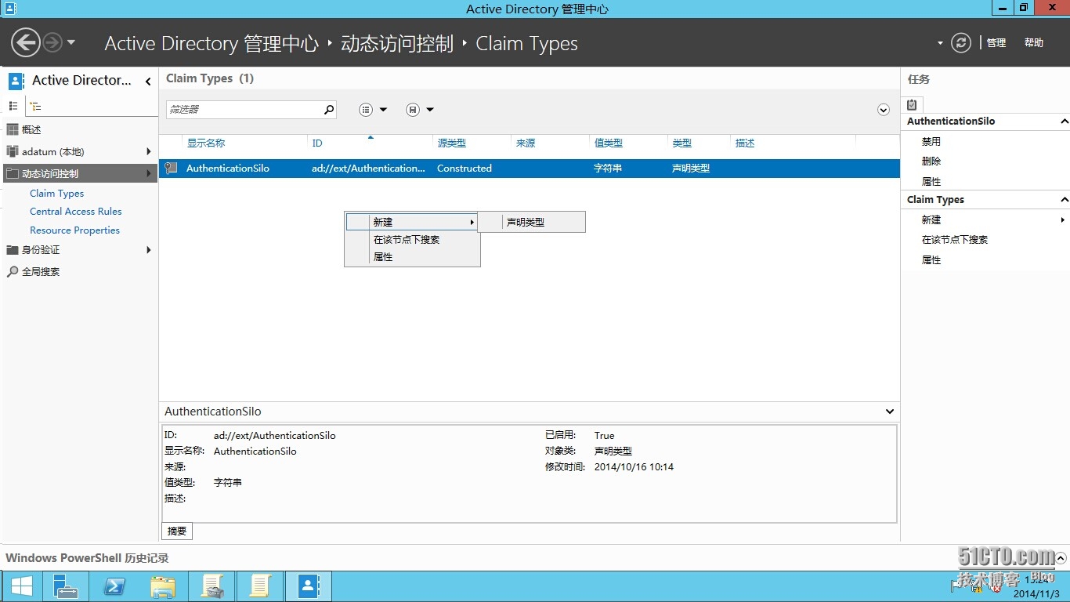Viewport: 1070px width, 602px height.
Task: Select adatum (本地) node
Action: 52,152
